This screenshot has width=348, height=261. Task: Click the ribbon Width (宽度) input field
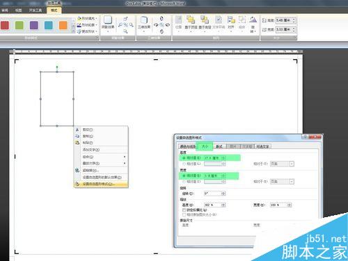point(283,29)
